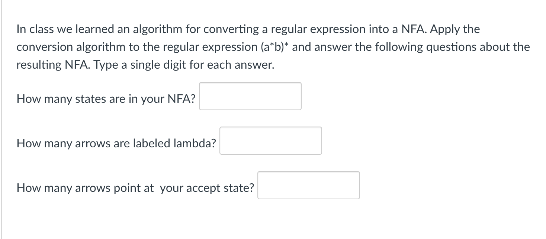Image resolution: width=546 pixels, height=239 pixels.
Task: Select the input next to 'How many states are in your NFA?'
Action: click(250, 96)
